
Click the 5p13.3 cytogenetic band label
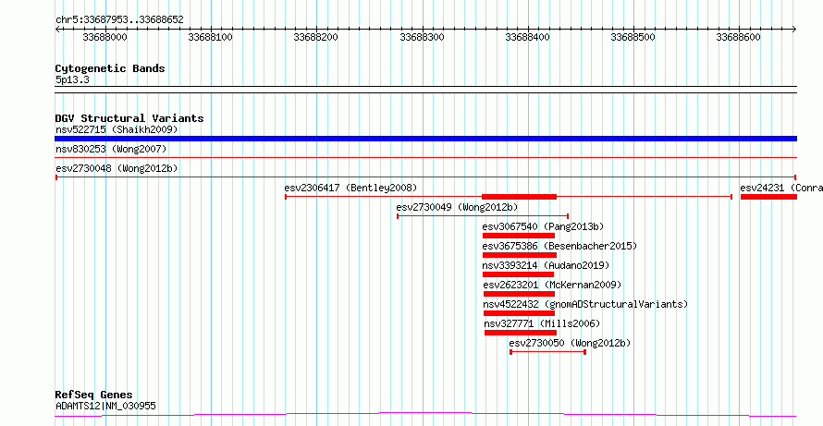pos(72,79)
